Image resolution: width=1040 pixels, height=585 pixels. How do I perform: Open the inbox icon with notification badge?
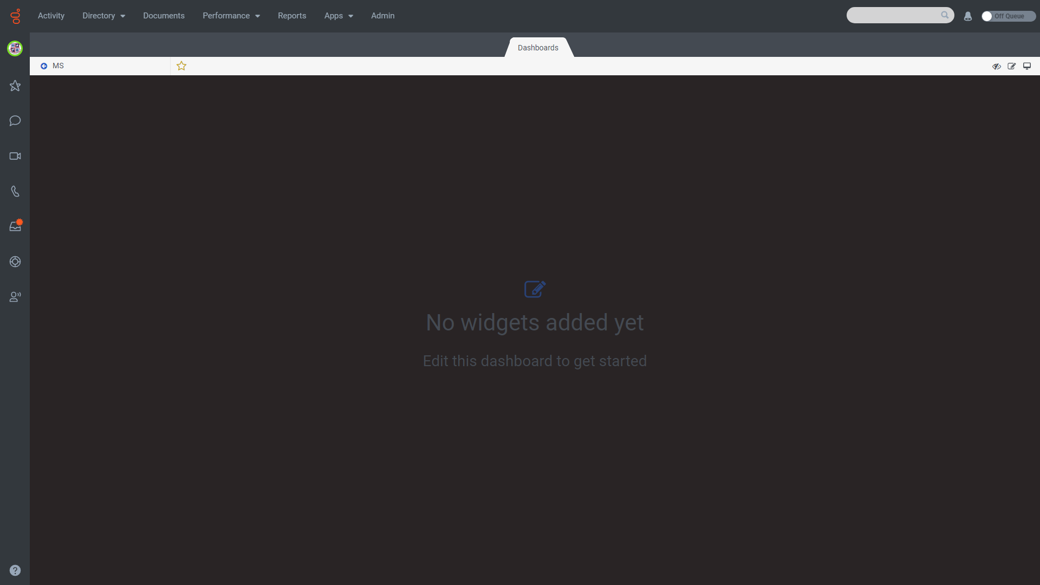click(x=15, y=226)
